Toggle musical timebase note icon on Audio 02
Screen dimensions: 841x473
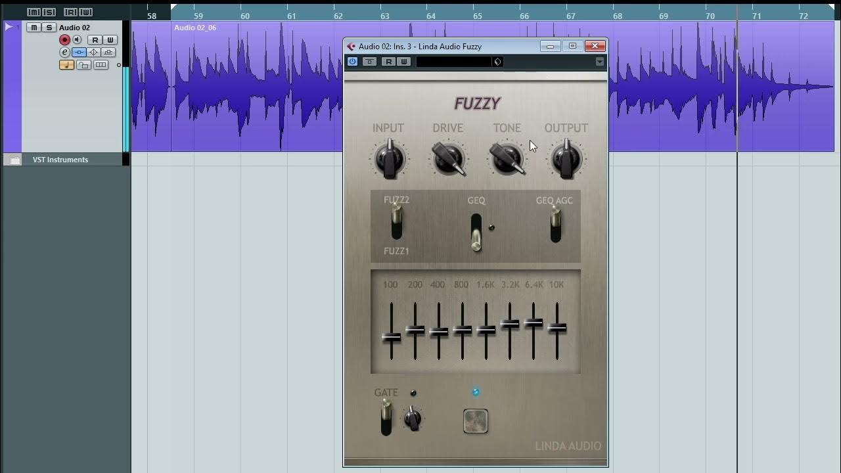(66, 65)
